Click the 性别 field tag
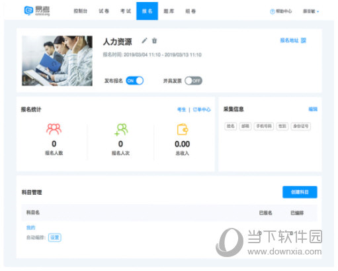This screenshot has width=338, height=271. point(282,126)
